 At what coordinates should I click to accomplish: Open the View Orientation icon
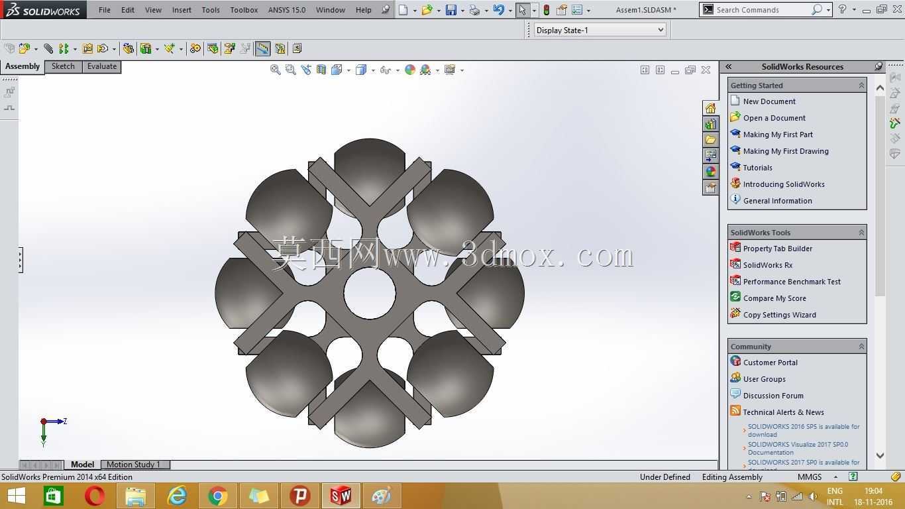337,70
